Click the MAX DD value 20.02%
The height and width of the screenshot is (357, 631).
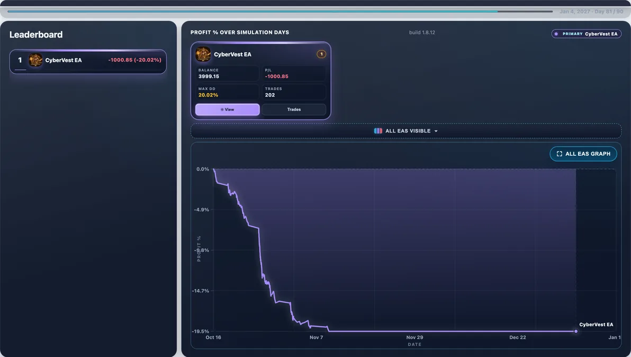coord(208,95)
